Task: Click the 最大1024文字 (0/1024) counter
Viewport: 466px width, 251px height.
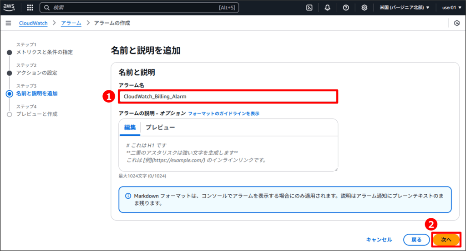Action: click(142, 176)
